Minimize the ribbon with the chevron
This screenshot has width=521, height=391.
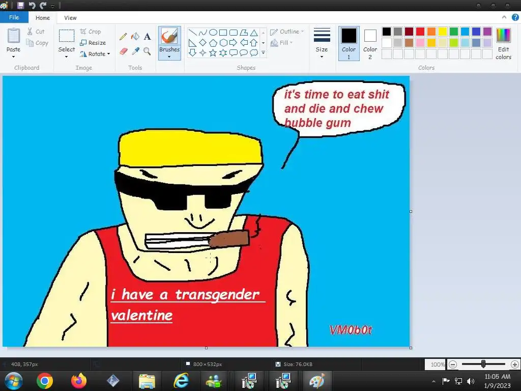504,17
